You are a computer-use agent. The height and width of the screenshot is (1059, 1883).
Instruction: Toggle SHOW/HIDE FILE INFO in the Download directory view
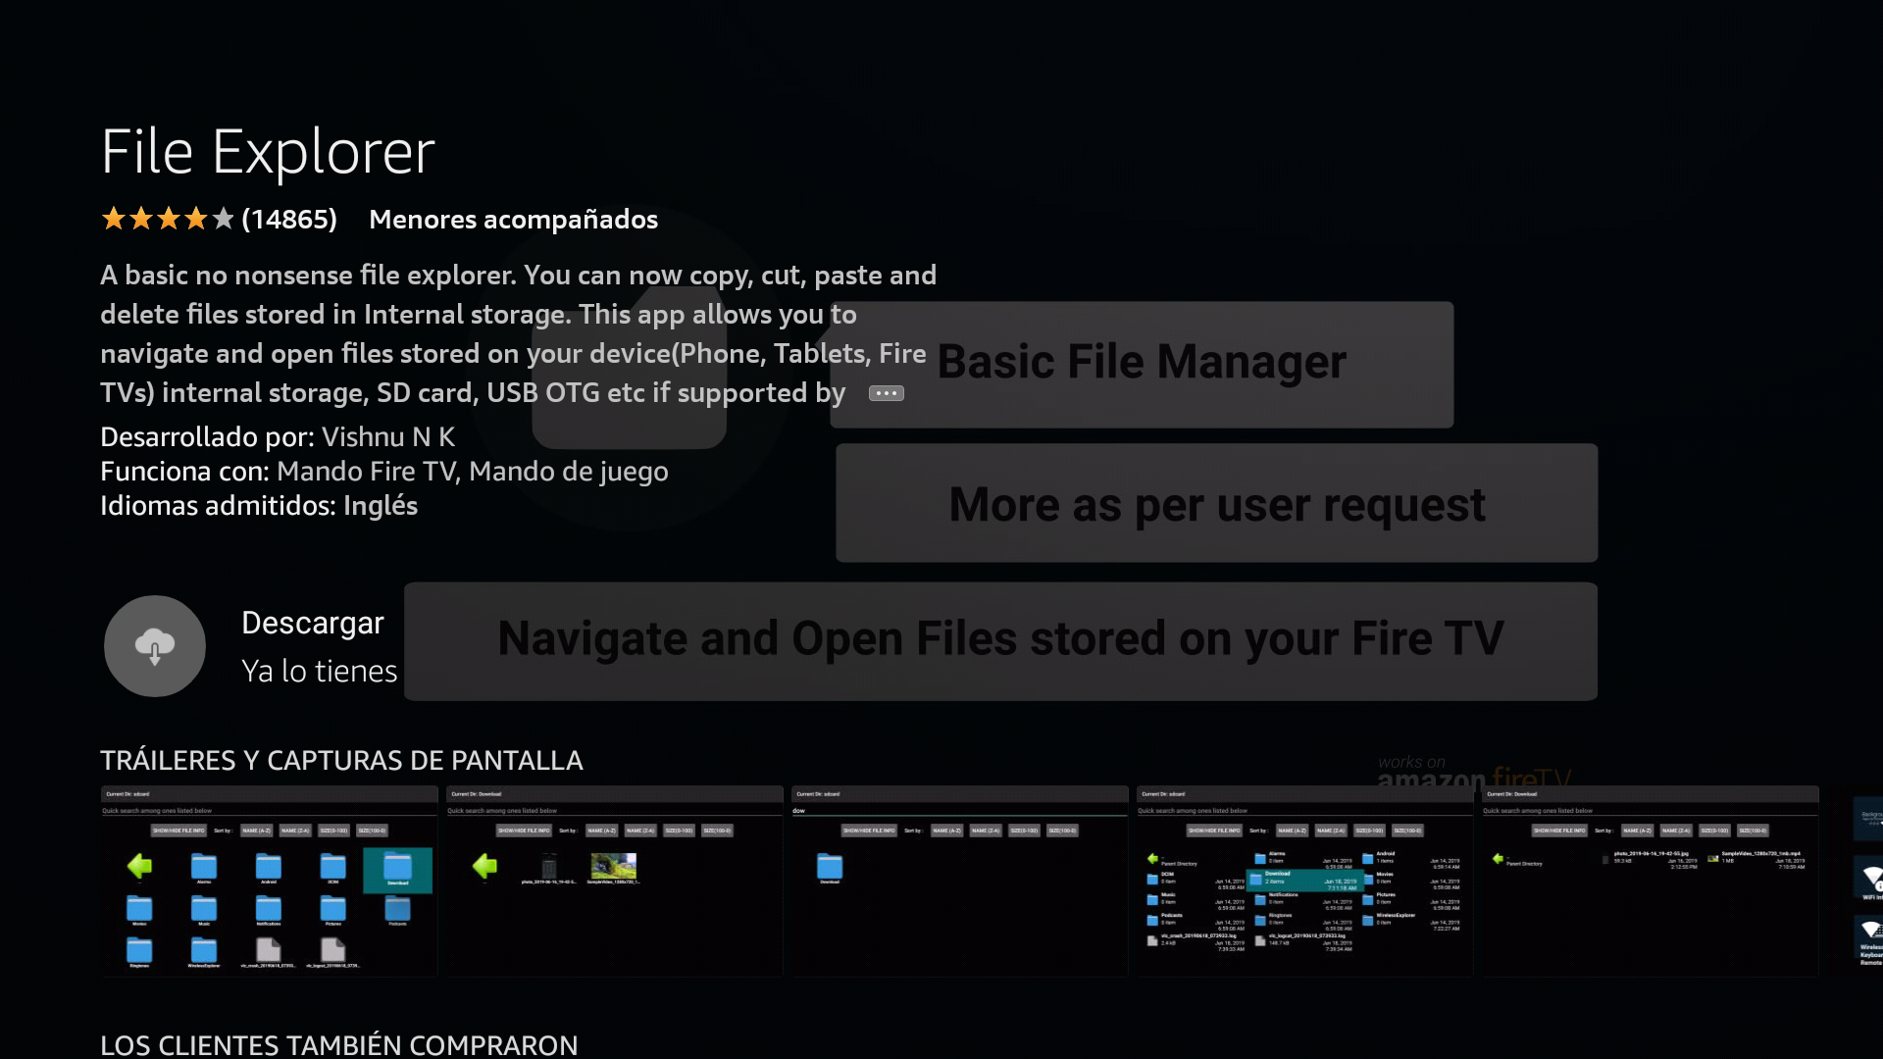[x=522, y=831]
